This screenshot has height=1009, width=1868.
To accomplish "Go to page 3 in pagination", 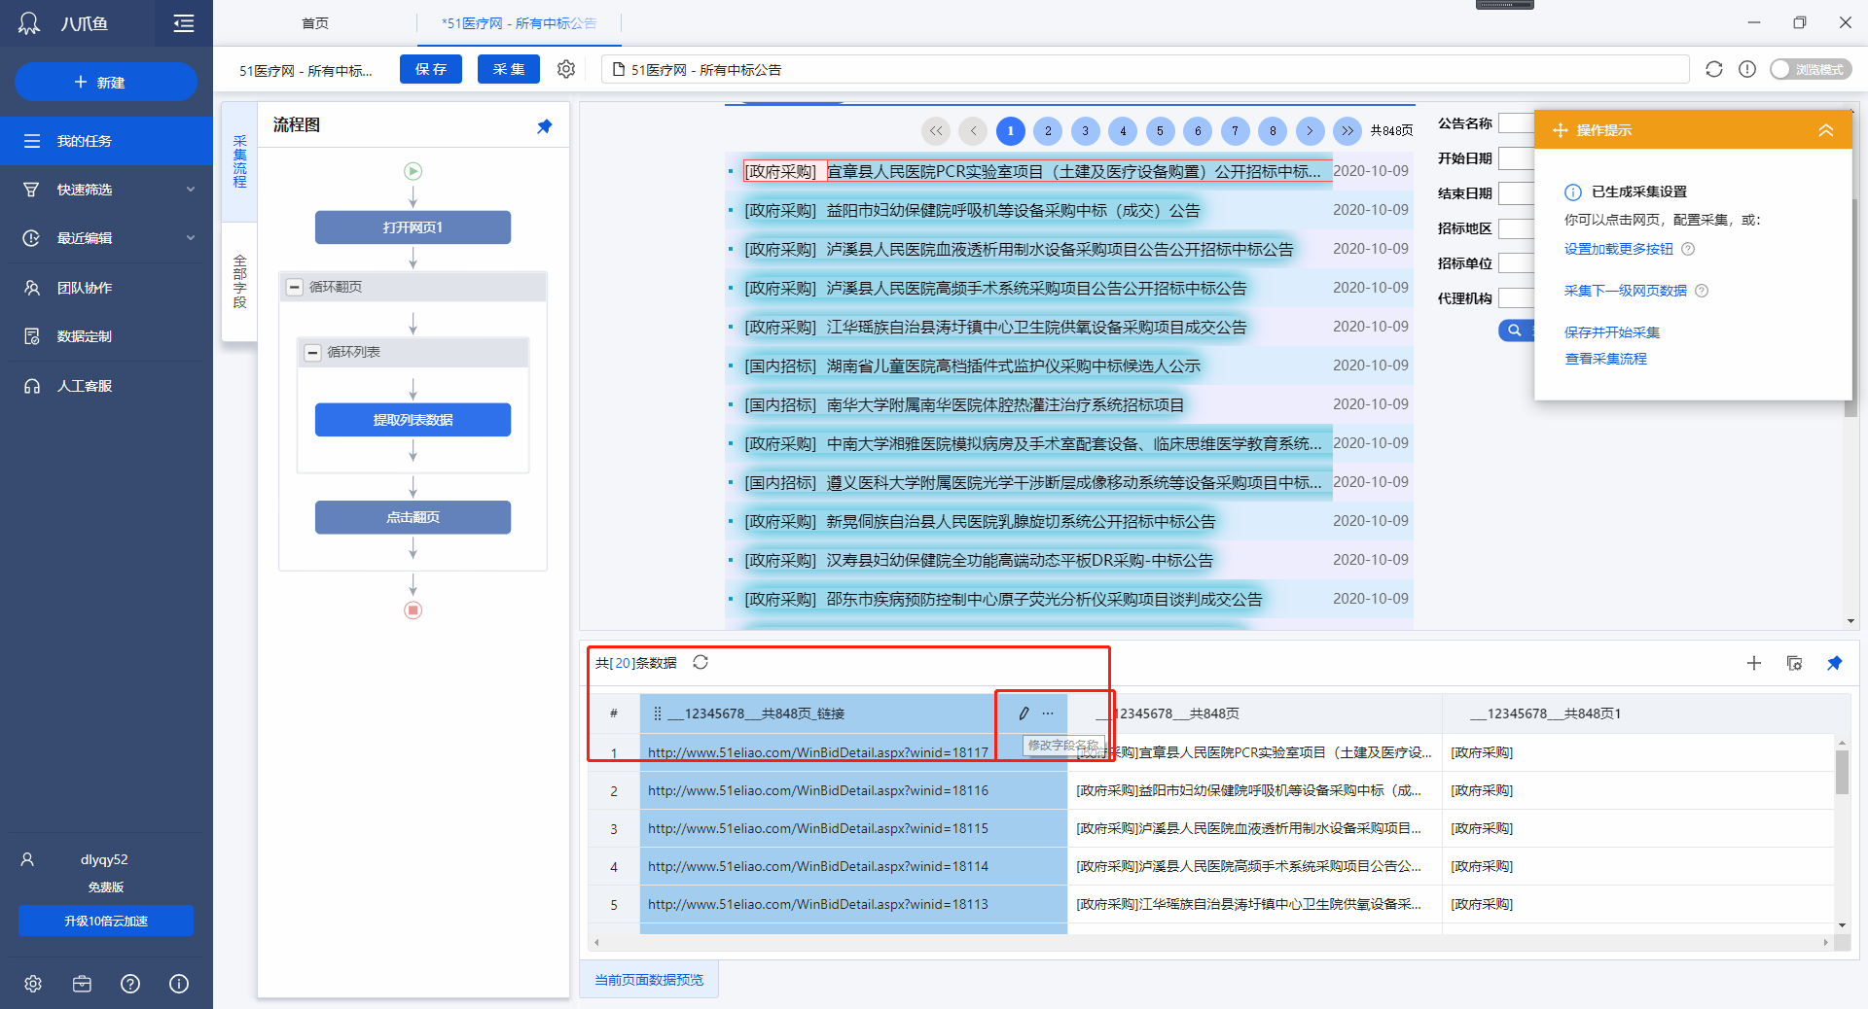I will point(1086,131).
